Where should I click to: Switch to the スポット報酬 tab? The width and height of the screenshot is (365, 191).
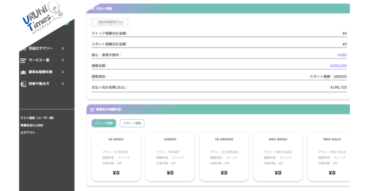pos(132,123)
